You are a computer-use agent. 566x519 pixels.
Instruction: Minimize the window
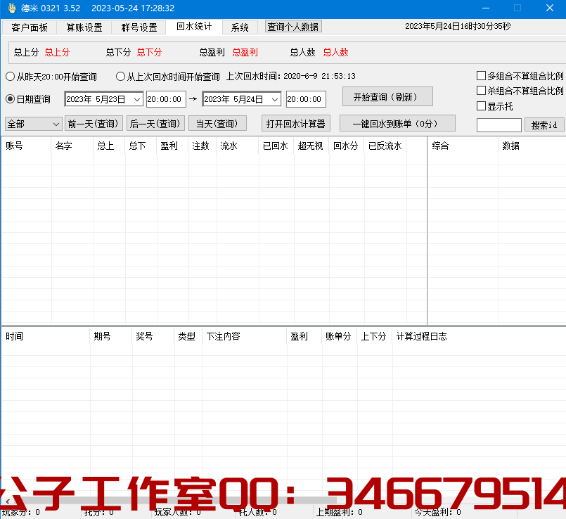[x=486, y=8]
